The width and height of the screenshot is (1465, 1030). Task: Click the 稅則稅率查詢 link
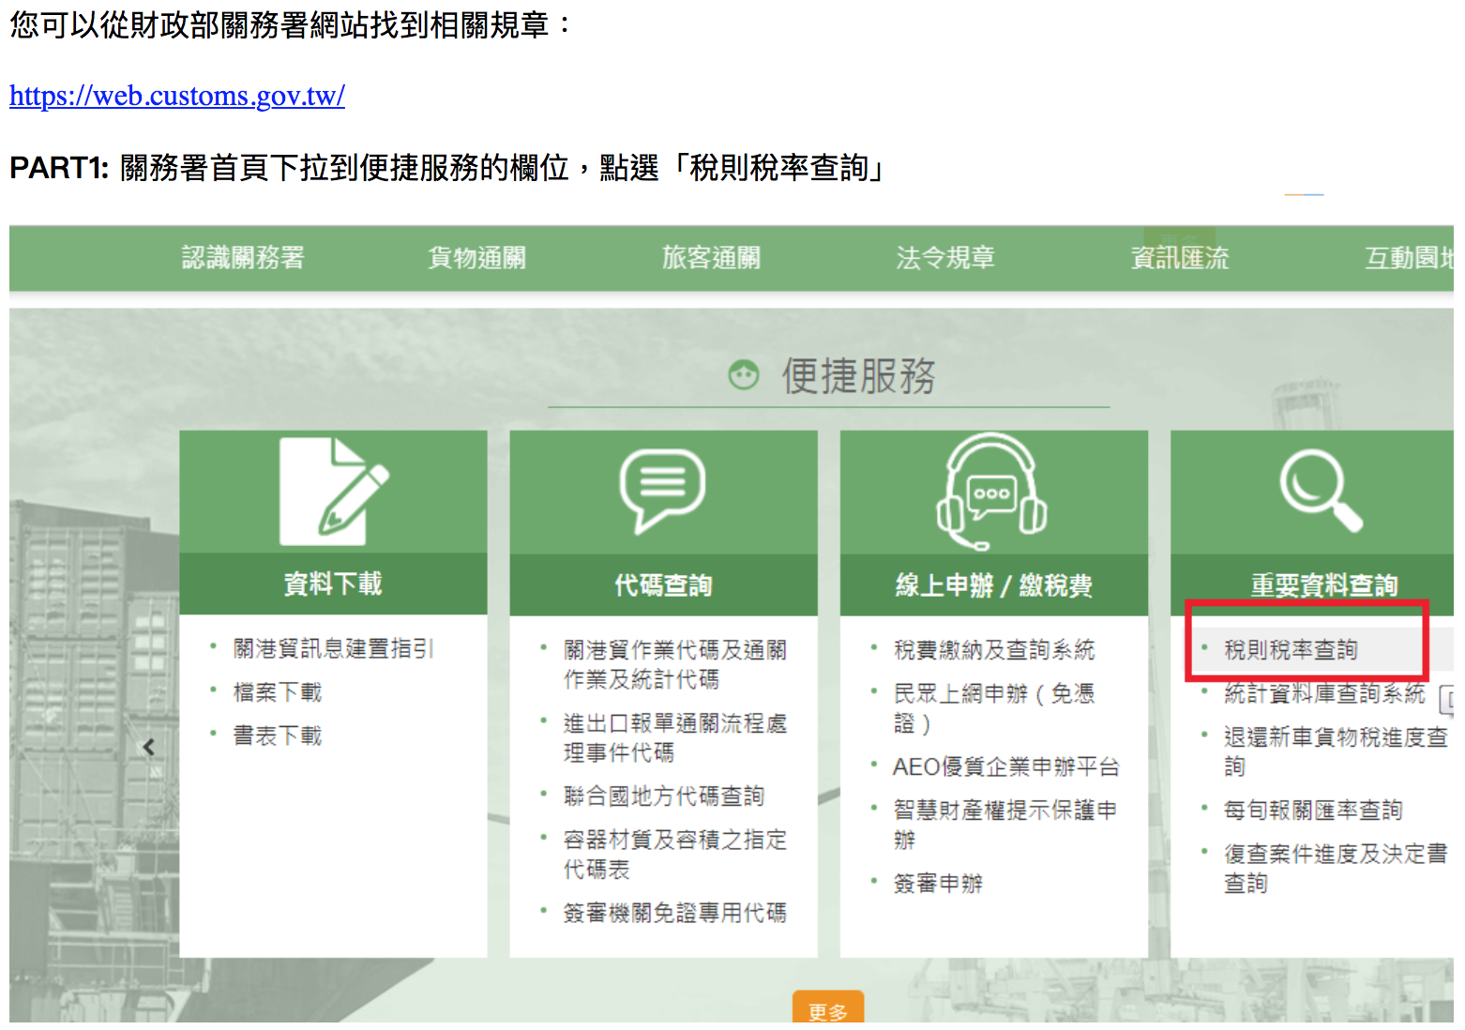1291,649
